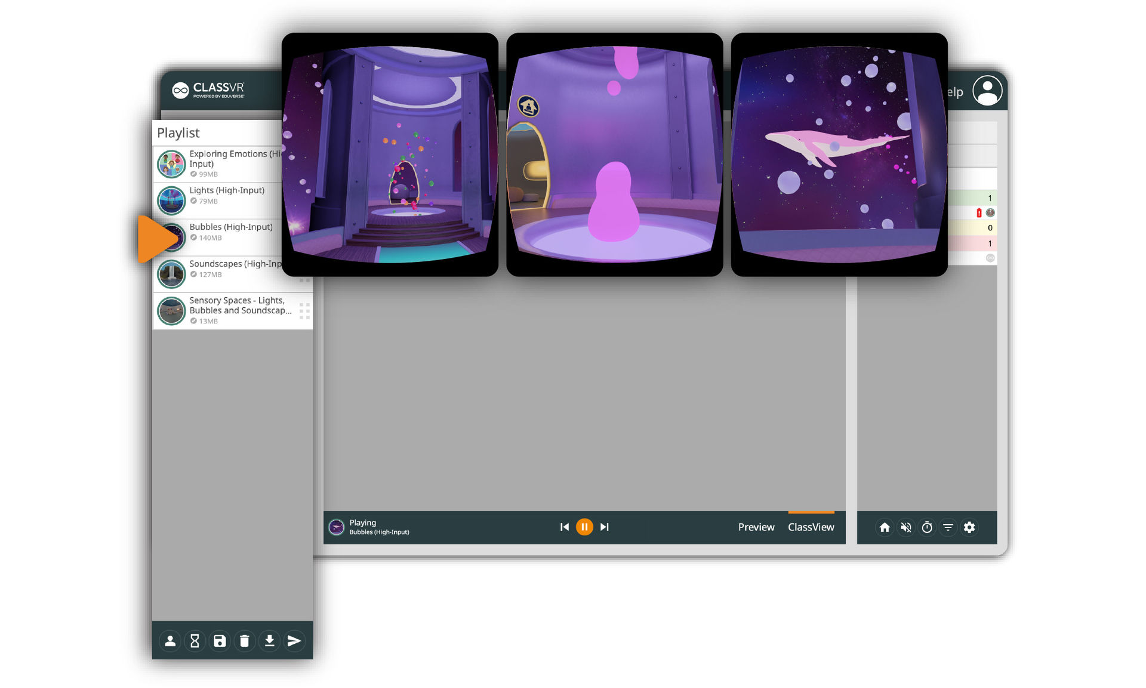Click the whale headset view thumbnail
The width and height of the screenshot is (1146, 688).
click(x=839, y=155)
